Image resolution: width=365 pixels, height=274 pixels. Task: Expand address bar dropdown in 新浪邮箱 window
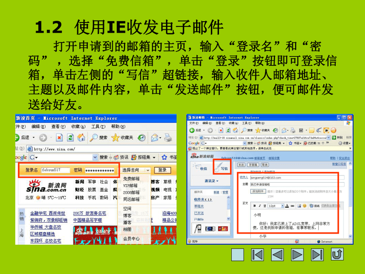point(328,138)
